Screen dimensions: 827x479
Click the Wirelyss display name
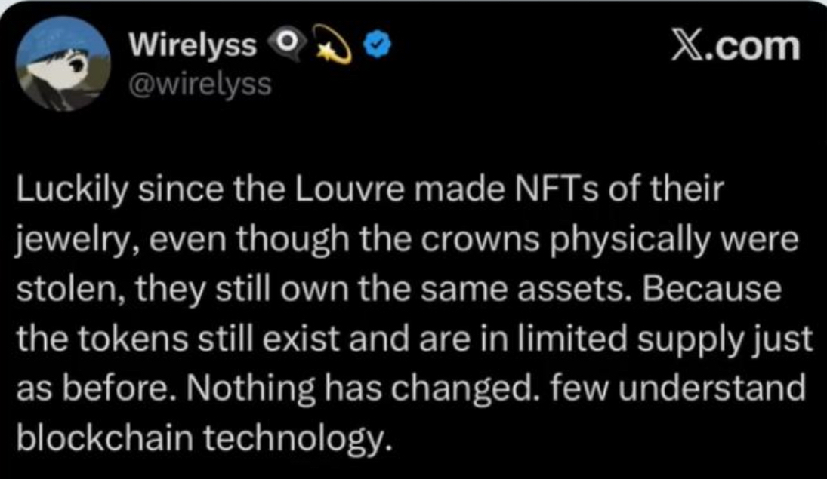(193, 47)
